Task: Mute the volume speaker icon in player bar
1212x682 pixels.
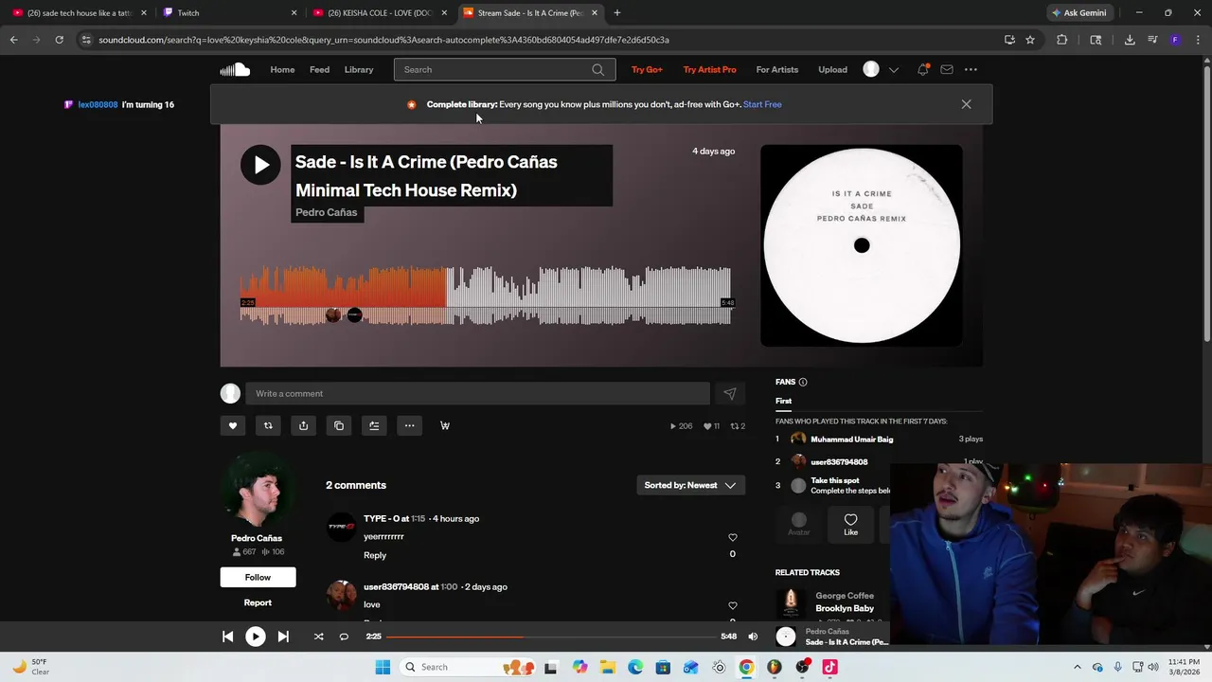Action: coord(753,637)
